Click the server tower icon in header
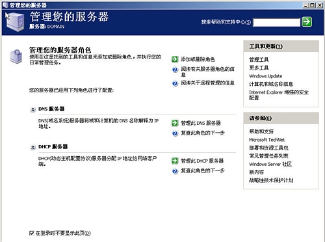The height and width of the screenshot is (242, 325). [x=15, y=22]
